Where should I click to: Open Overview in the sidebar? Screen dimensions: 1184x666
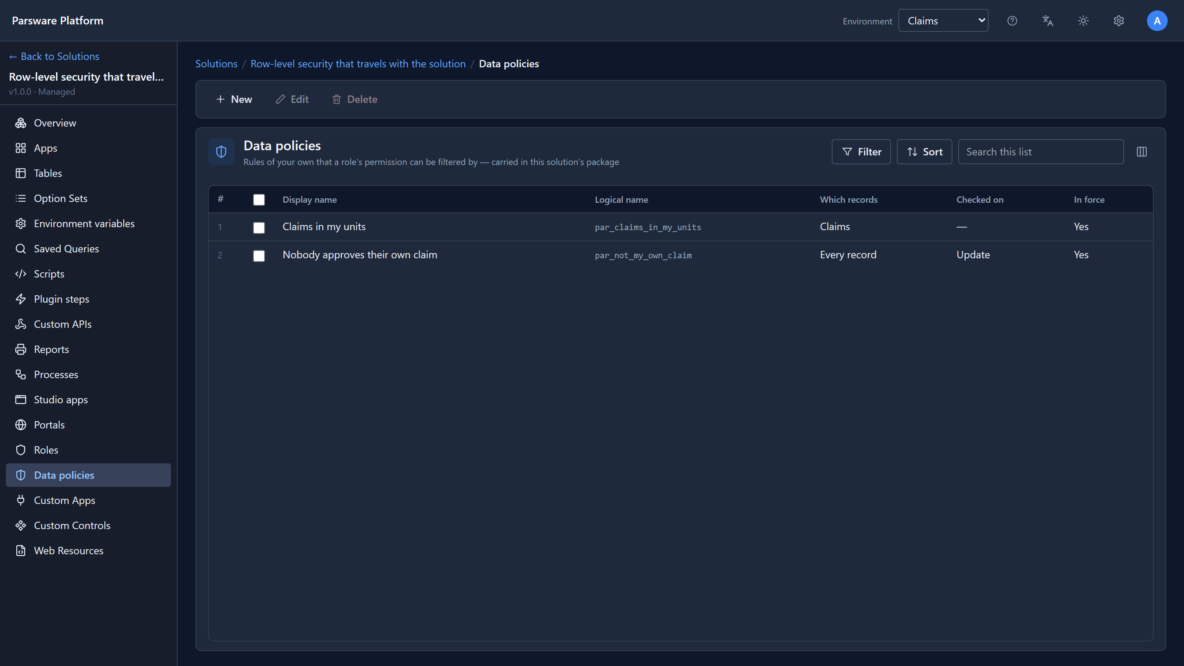click(88, 123)
